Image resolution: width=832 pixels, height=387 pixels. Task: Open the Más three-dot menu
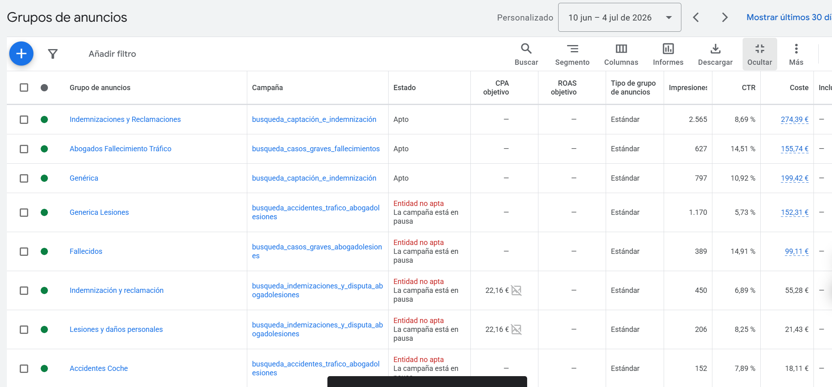[796, 54]
